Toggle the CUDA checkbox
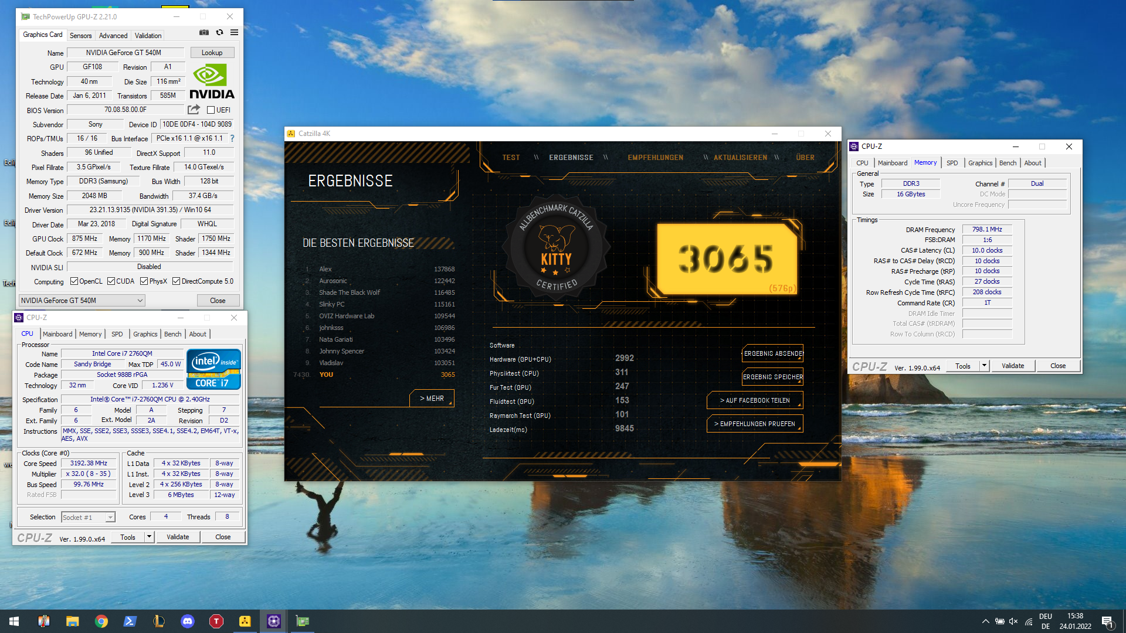The width and height of the screenshot is (1126, 633). pyautogui.click(x=111, y=281)
